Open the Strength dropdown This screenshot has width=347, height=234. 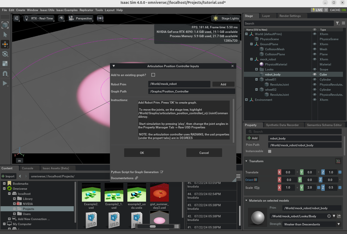coord(312,224)
